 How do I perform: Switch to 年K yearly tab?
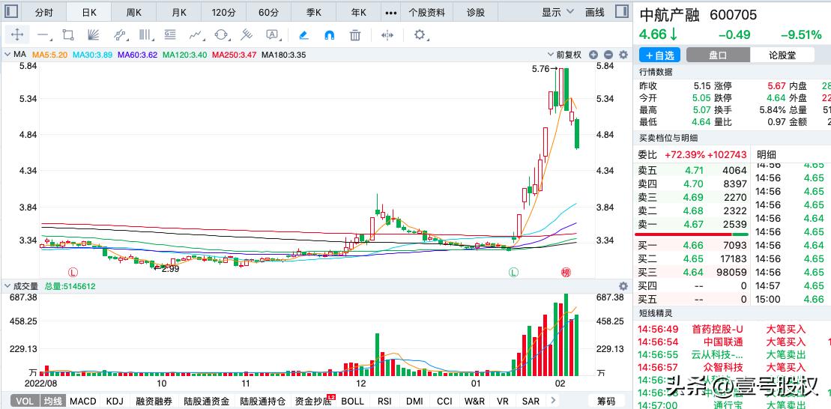pyautogui.click(x=359, y=12)
